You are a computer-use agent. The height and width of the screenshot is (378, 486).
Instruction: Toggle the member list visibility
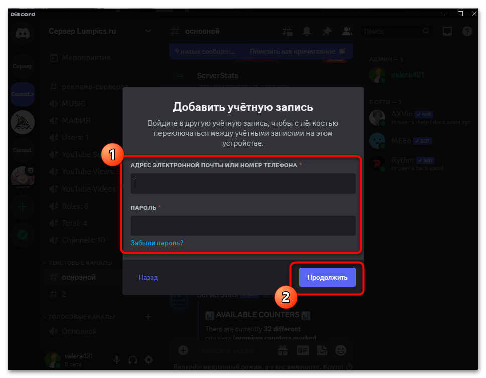[x=347, y=31]
